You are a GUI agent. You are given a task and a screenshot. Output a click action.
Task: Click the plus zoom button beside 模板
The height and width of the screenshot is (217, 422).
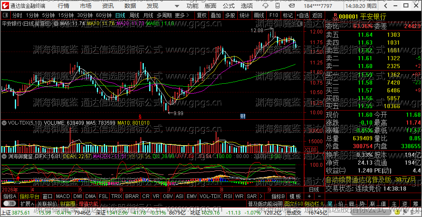(x=309, y=196)
